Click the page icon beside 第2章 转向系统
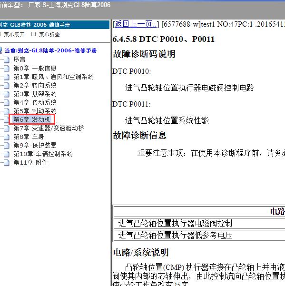 7,85
